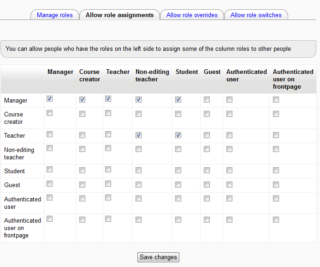Check Non-editing teacher row Student checkbox
Image resolution: width=320 pixels, height=267 pixels.
[178, 149]
